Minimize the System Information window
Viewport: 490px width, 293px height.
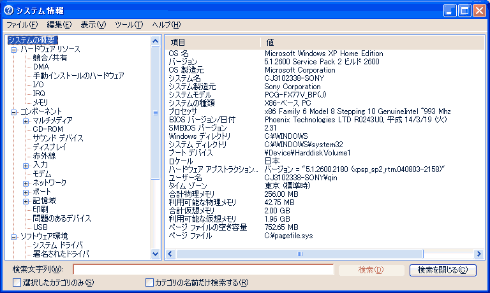pyautogui.click(x=450, y=11)
